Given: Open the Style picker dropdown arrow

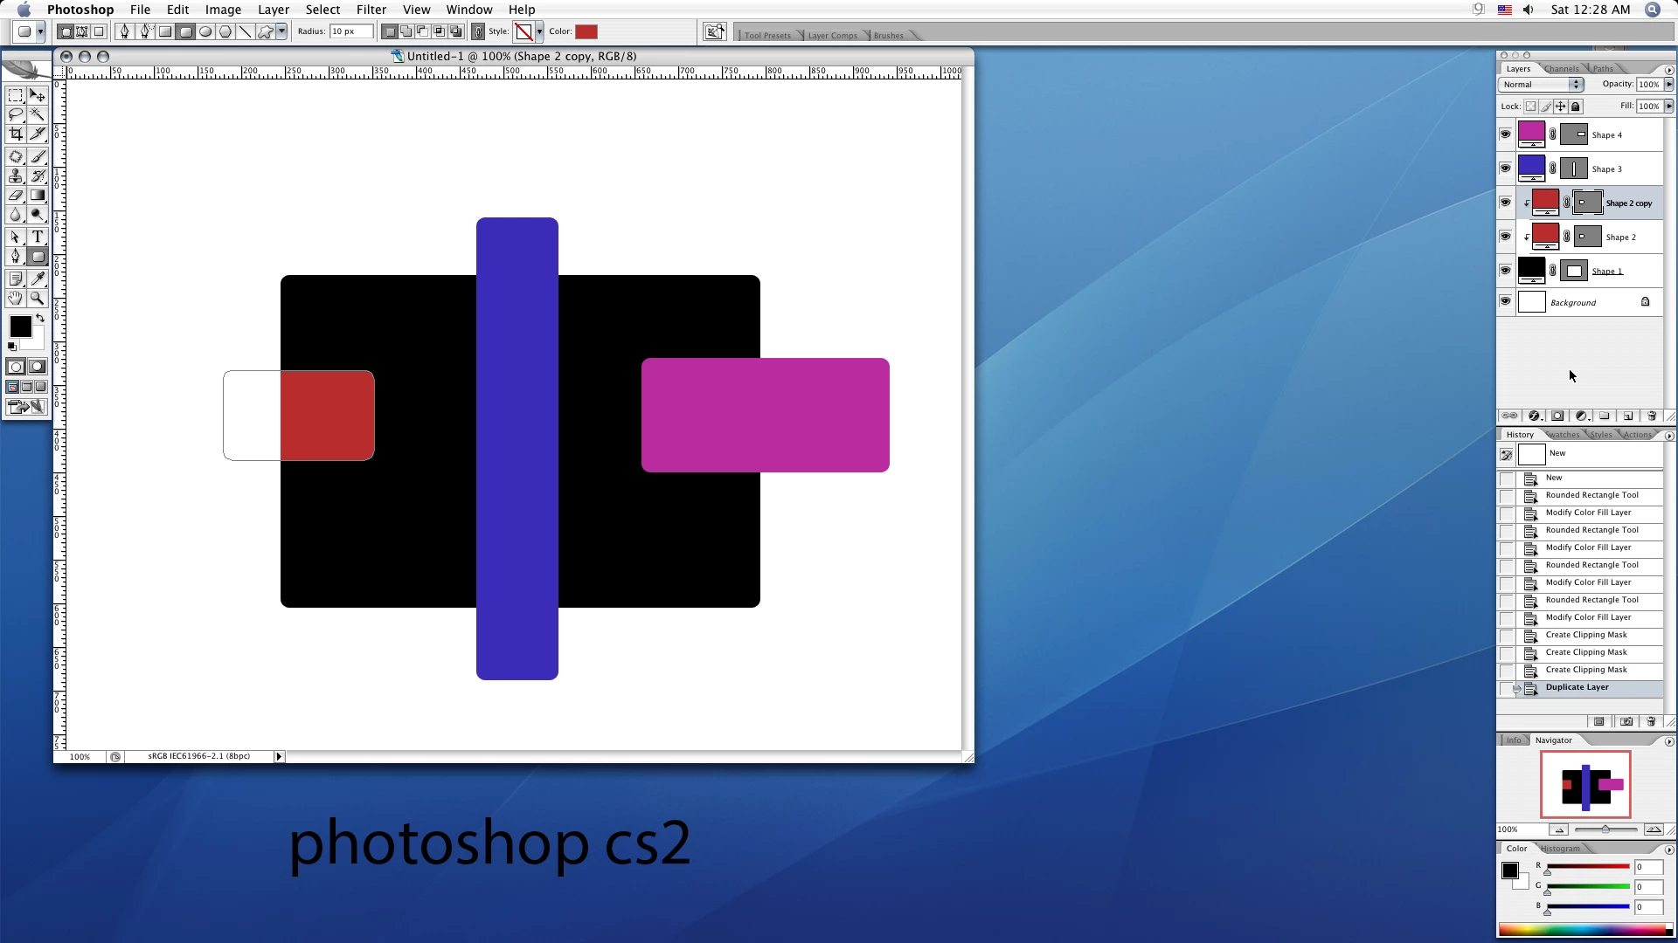Looking at the screenshot, I should (x=539, y=31).
